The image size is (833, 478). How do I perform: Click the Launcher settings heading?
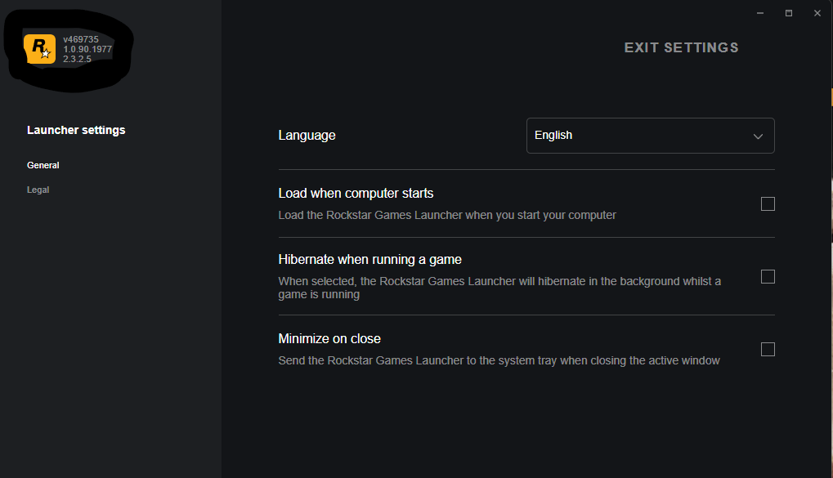(x=76, y=130)
